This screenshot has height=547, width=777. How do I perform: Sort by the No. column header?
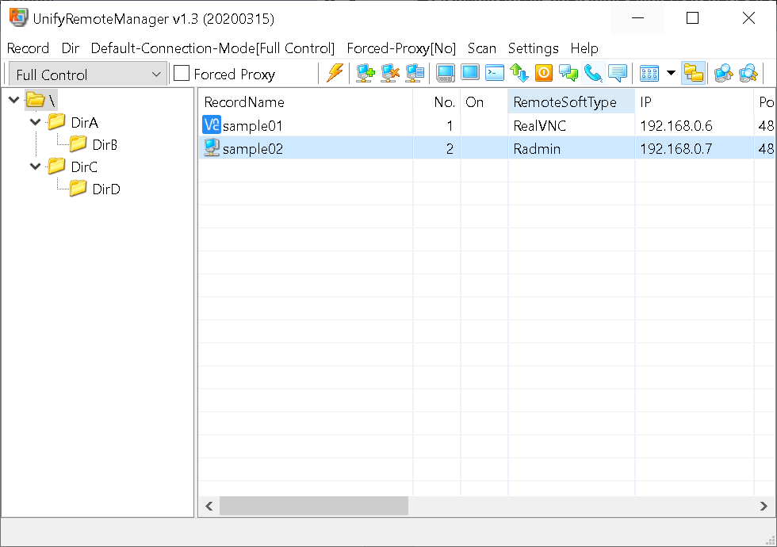pyautogui.click(x=437, y=102)
